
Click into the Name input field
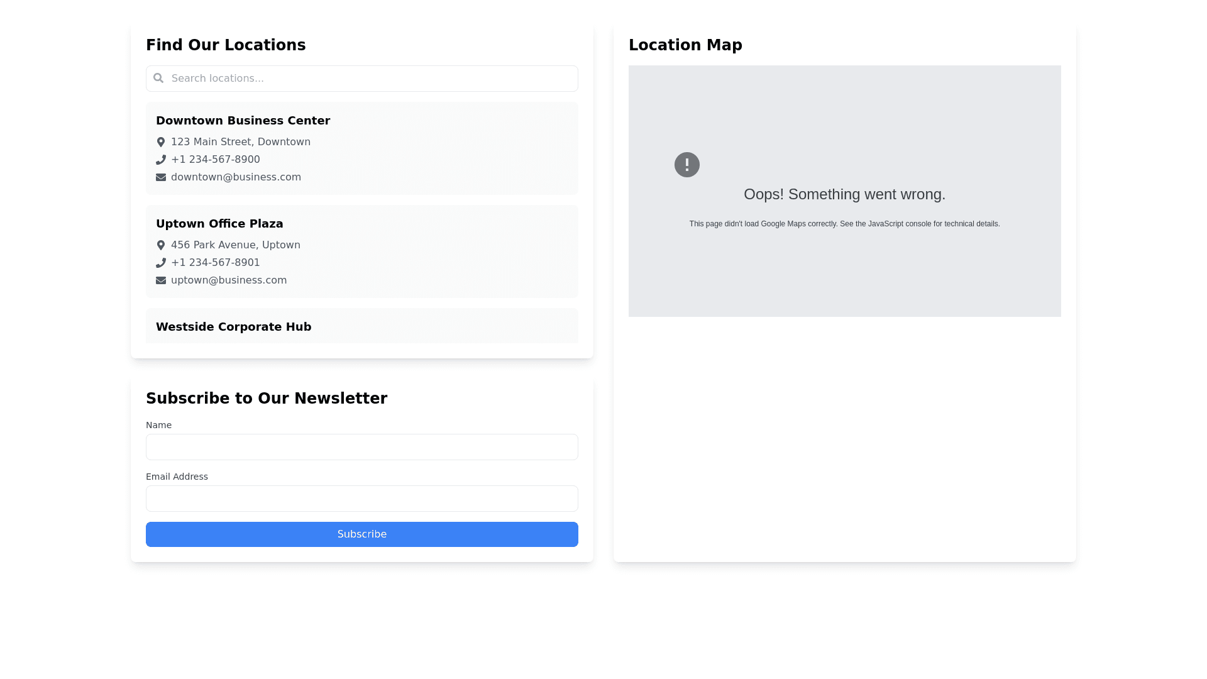pos(361,447)
